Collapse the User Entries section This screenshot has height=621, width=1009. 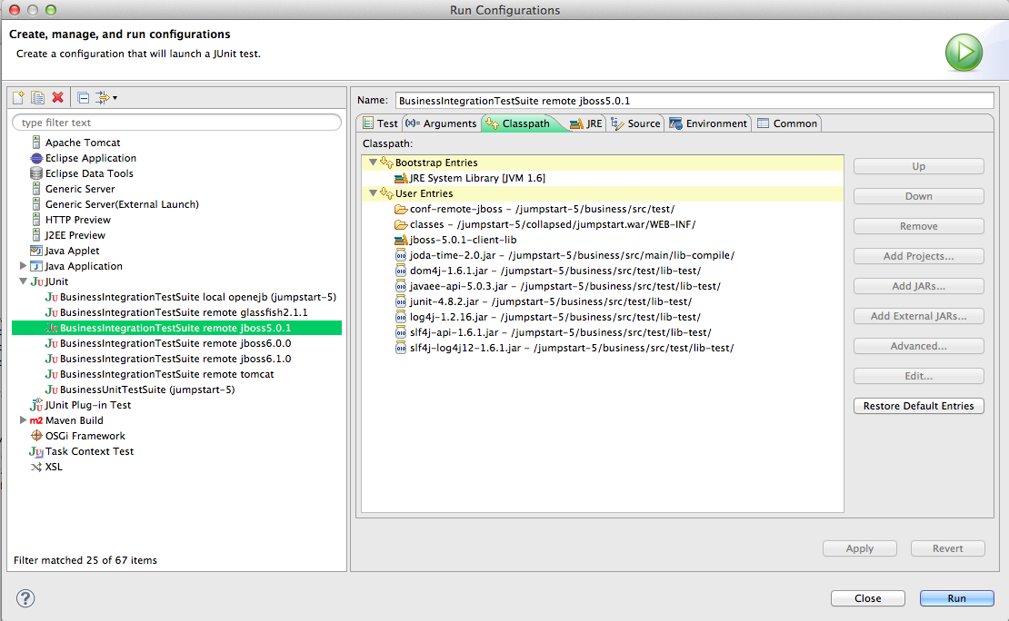(373, 192)
